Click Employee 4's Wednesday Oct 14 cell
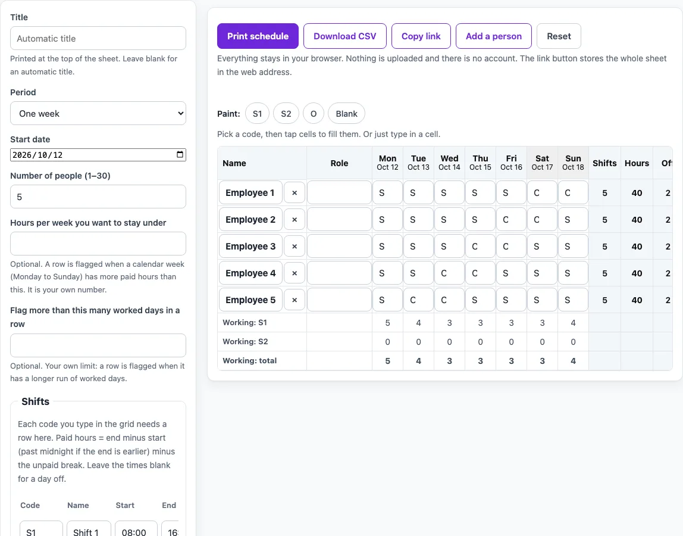 (450, 273)
